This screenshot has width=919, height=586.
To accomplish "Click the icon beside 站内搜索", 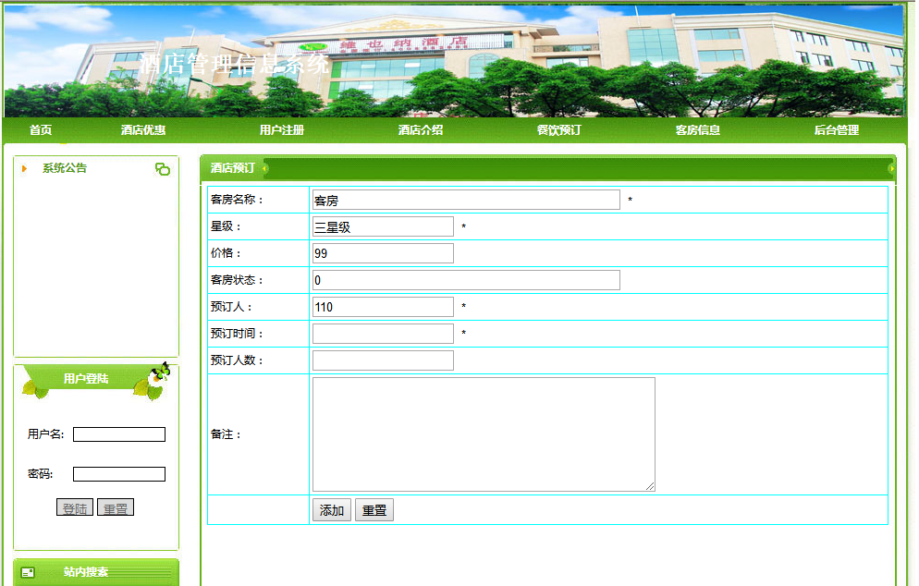I will click(x=28, y=572).
